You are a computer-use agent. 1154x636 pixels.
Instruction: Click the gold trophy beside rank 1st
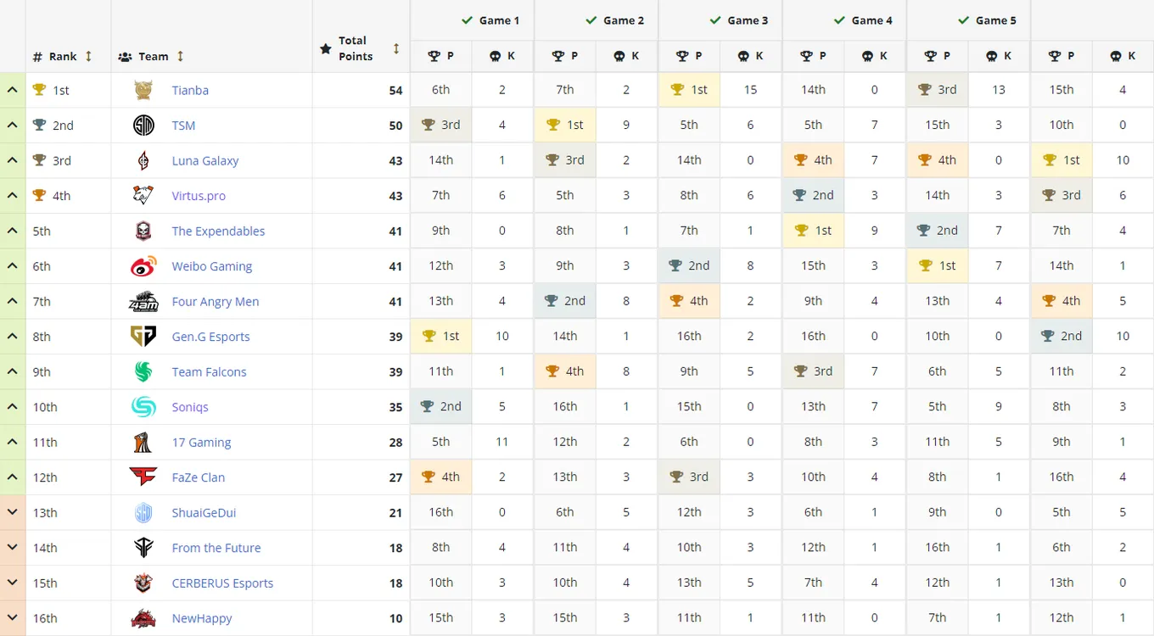tap(39, 89)
